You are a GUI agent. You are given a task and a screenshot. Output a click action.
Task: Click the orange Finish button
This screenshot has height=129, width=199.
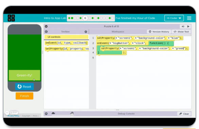click(24, 96)
